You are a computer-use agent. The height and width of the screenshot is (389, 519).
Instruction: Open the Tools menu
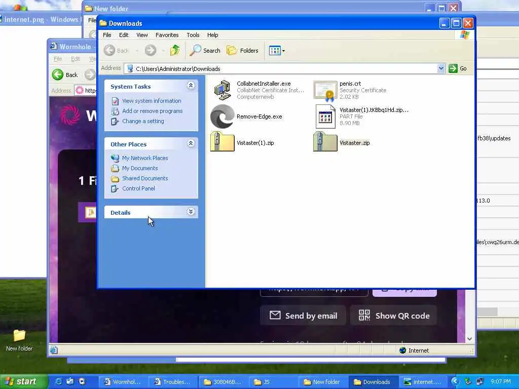point(193,35)
